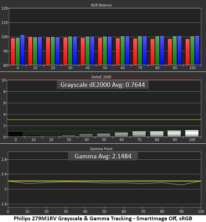Screen dimensions: 206x222
Task: Click the gamma curve dip at 90
Action: [181, 185]
